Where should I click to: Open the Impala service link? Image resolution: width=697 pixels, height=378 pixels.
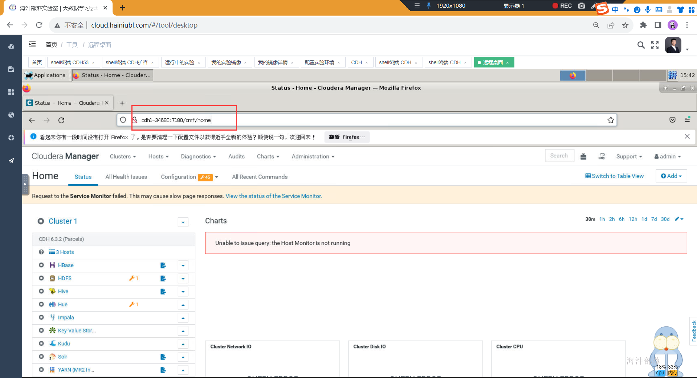pyautogui.click(x=66, y=317)
